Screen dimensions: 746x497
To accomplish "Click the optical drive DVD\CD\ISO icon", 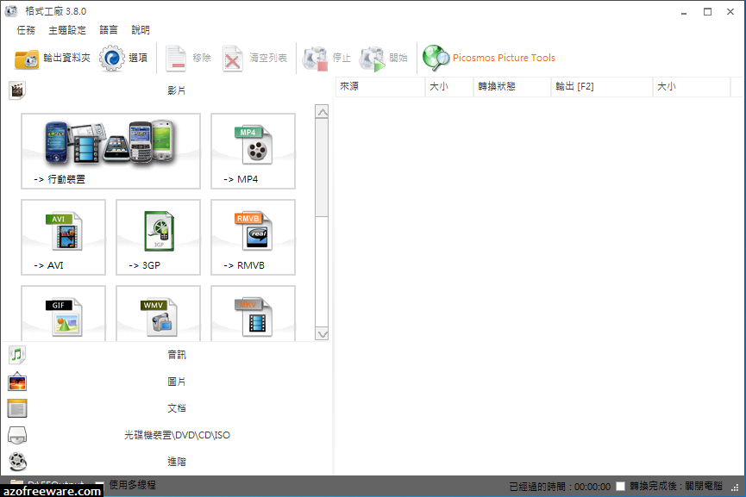I will click(x=17, y=435).
